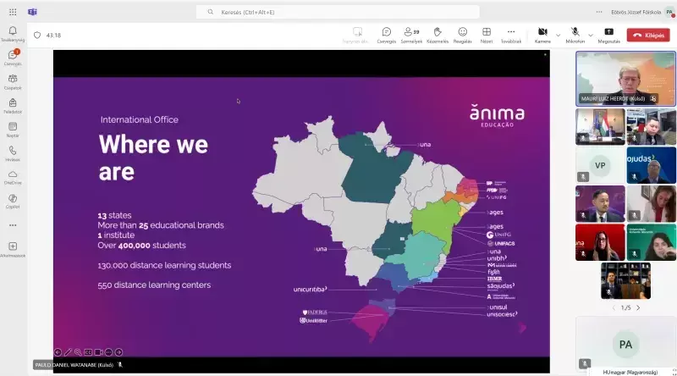
Task: Open meeting chat via Csevegés toolbar button
Action: point(387,36)
